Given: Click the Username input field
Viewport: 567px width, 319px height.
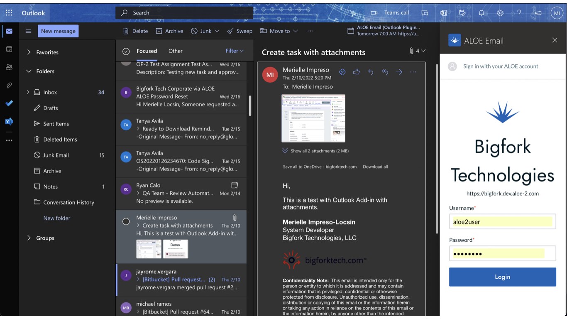Looking at the screenshot, I should pos(502,222).
